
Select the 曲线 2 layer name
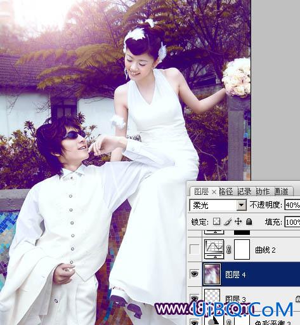(x=265, y=250)
